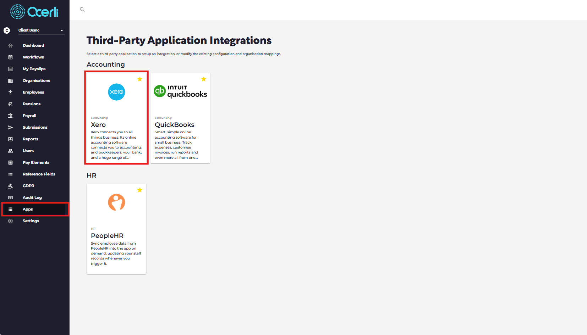Select Apps in the sidebar
This screenshot has height=335, width=587.
click(x=28, y=209)
